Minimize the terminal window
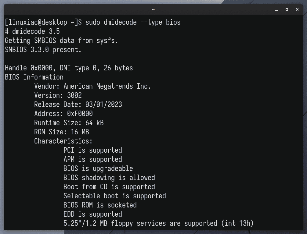Image resolution: width=307 pixels, height=234 pixels. coord(276,9)
